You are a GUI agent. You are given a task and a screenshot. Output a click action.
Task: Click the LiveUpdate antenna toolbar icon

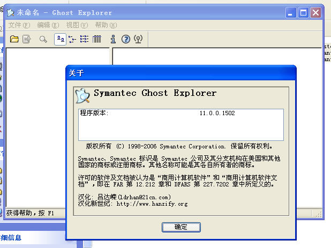coord(138,39)
